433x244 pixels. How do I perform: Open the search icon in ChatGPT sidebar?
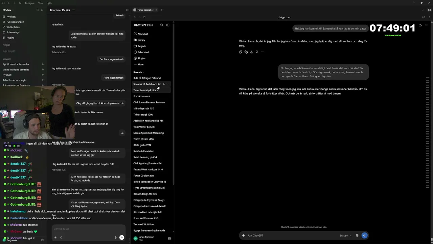pyautogui.click(x=162, y=25)
